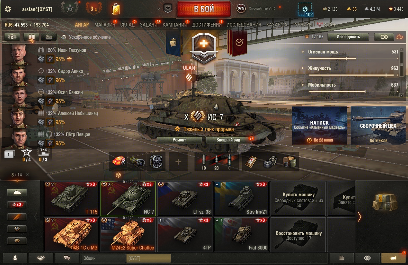Click the В БОЙ battle button
The width and height of the screenshot is (408, 265).
coord(204,9)
